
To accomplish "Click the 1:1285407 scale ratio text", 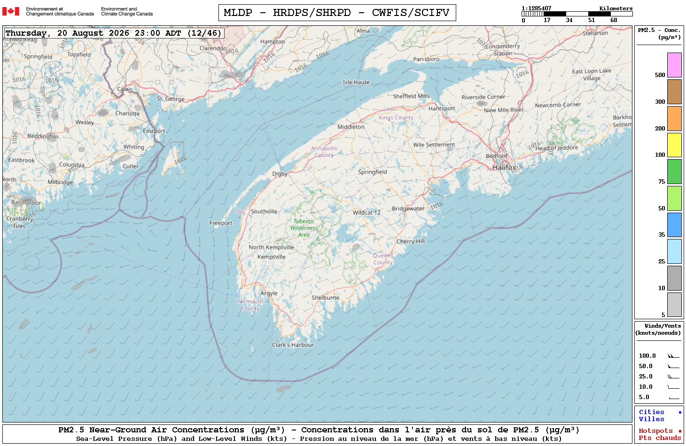I will click(536, 8).
